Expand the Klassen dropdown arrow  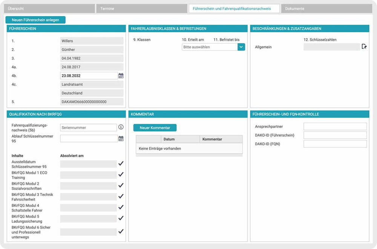pos(241,47)
